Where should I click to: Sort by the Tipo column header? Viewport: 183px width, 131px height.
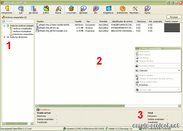pyautogui.click(x=91, y=21)
